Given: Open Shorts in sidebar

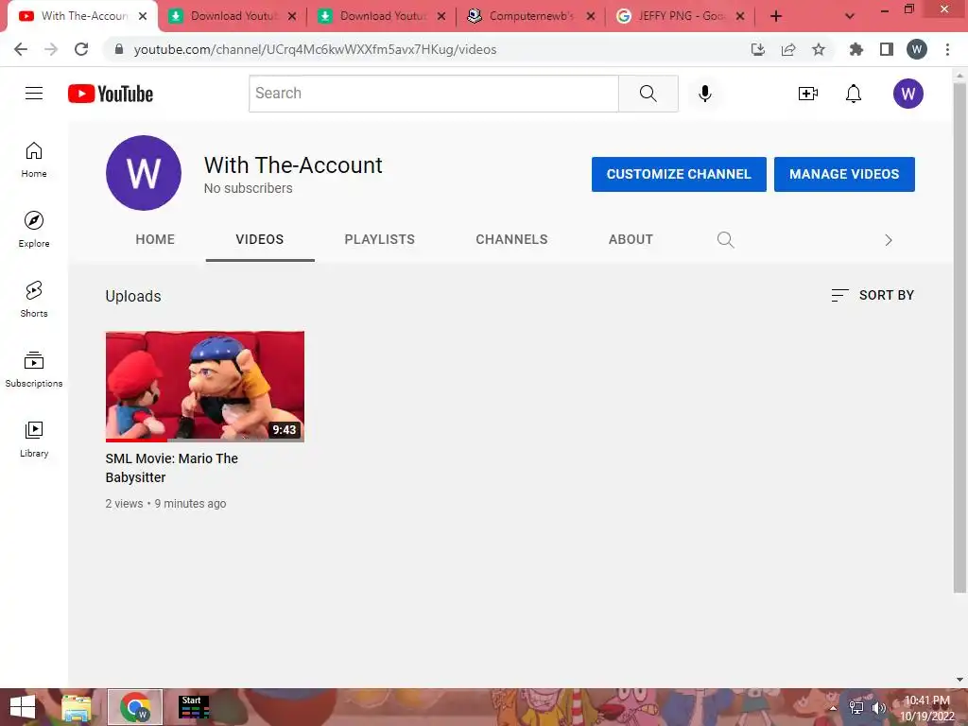Looking at the screenshot, I should (x=34, y=300).
